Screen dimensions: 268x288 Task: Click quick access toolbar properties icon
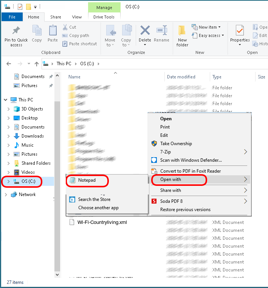[x=20, y=7]
